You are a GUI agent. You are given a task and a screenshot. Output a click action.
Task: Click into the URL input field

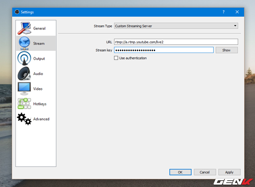pos(176,42)
